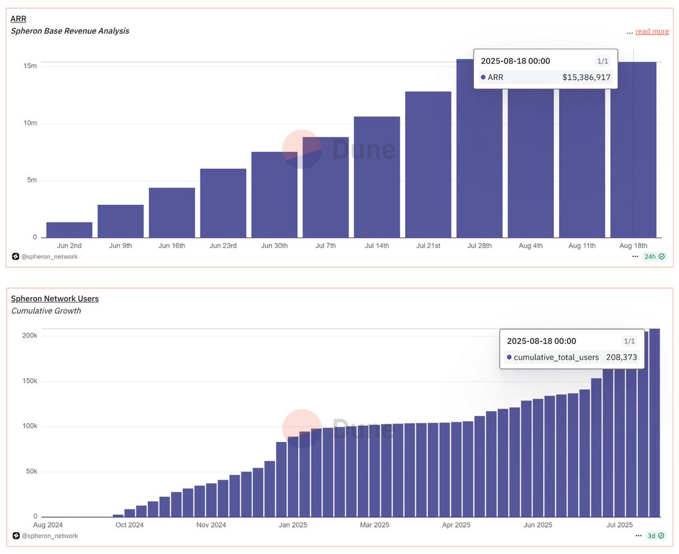Select the Jul 14th ARR bar
This screenshot has height=554, width=679.
point(377,177)
